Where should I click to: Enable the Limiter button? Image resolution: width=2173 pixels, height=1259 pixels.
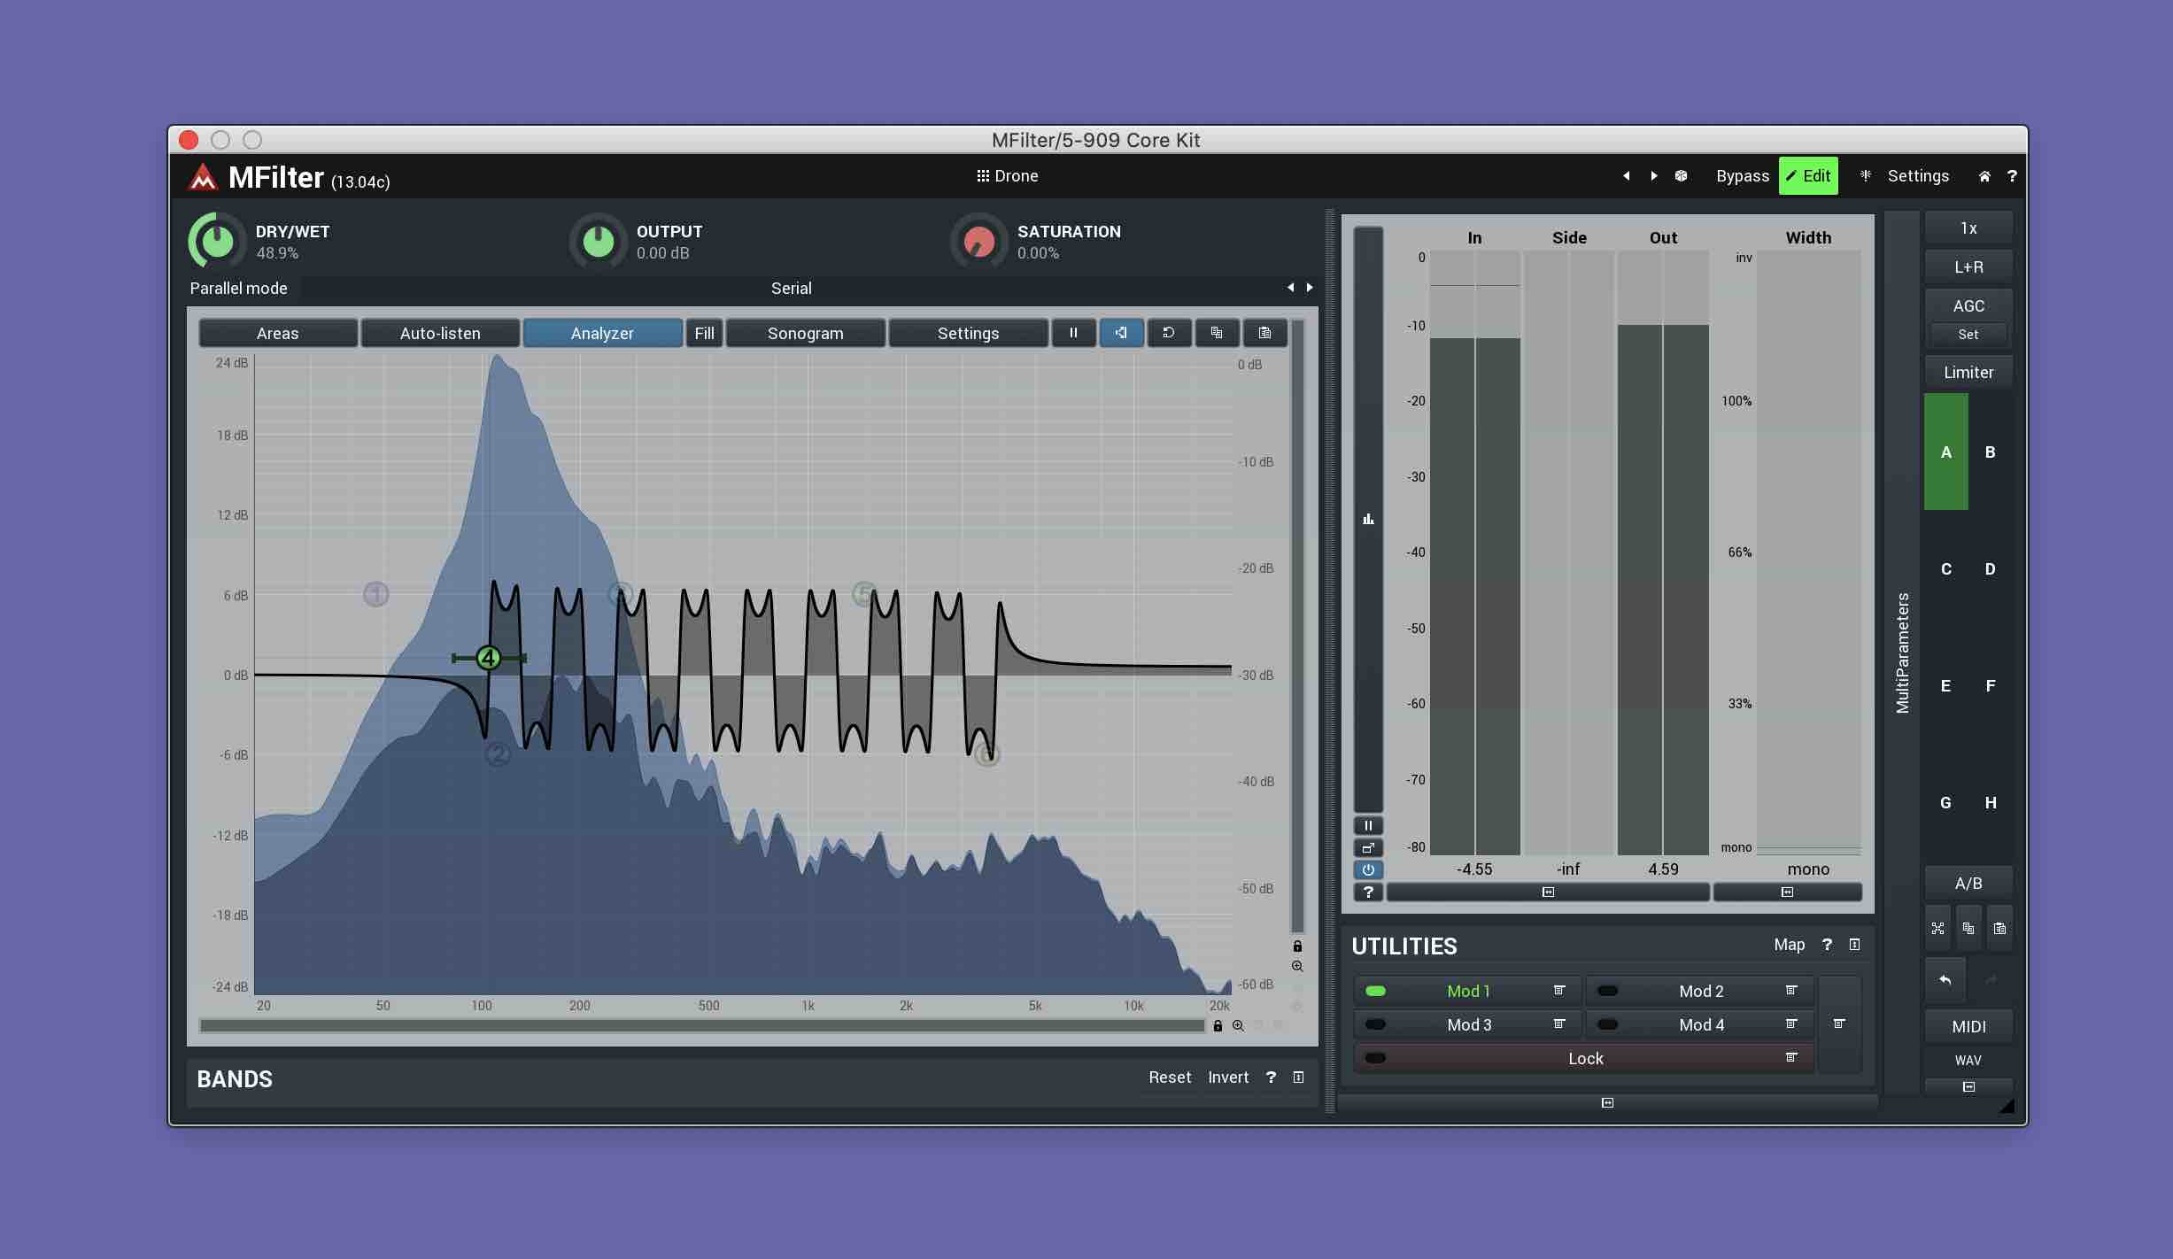tap(1968, 373)
